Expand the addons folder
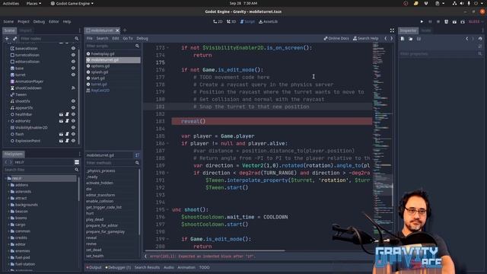 [8, 185]
